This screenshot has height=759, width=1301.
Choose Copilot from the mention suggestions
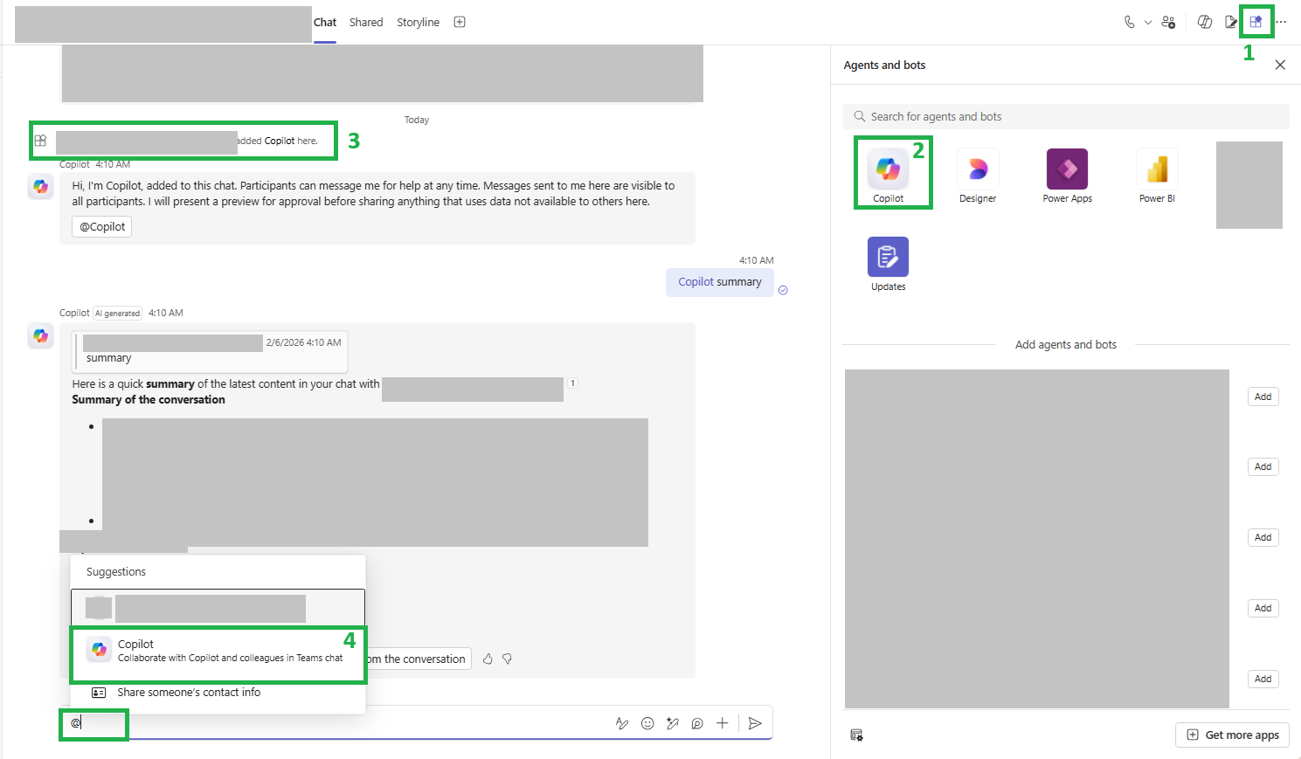[218, 651]
